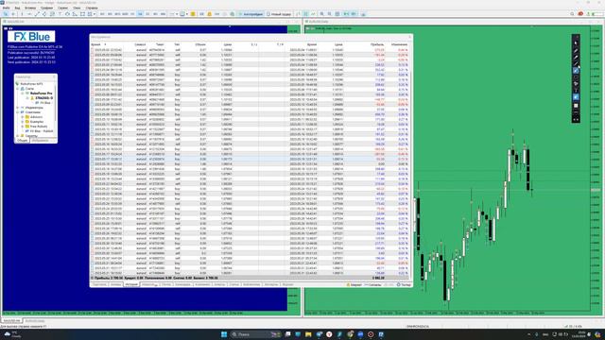Image resolution: width=605 pixels, height=340 pixels.
Task: Select the horizontal line drawing tool
Action: (x=29, y=14)
